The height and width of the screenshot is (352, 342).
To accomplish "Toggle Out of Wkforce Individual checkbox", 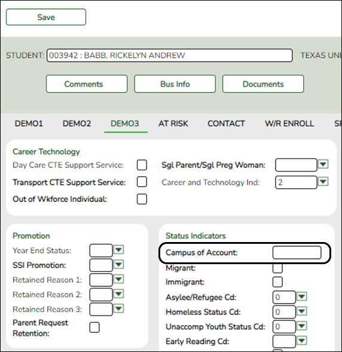I will pos(142,199).
